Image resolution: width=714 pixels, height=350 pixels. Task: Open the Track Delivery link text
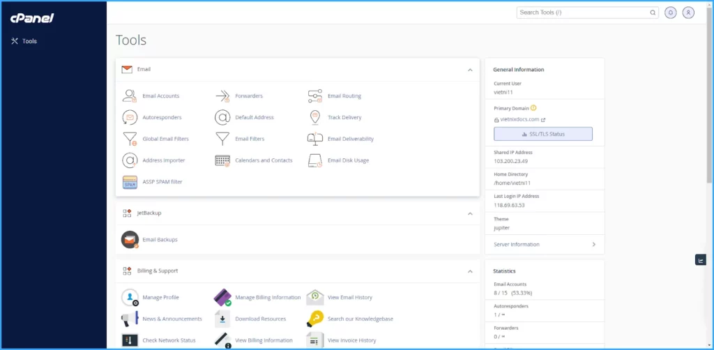pos(344,117)
